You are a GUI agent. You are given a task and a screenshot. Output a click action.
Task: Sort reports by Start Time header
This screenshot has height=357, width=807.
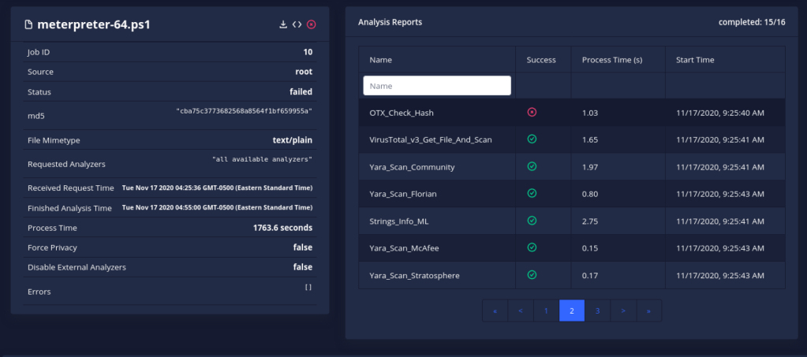coord(695,60)
